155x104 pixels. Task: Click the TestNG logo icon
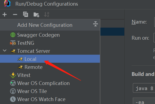pos(13,43)
